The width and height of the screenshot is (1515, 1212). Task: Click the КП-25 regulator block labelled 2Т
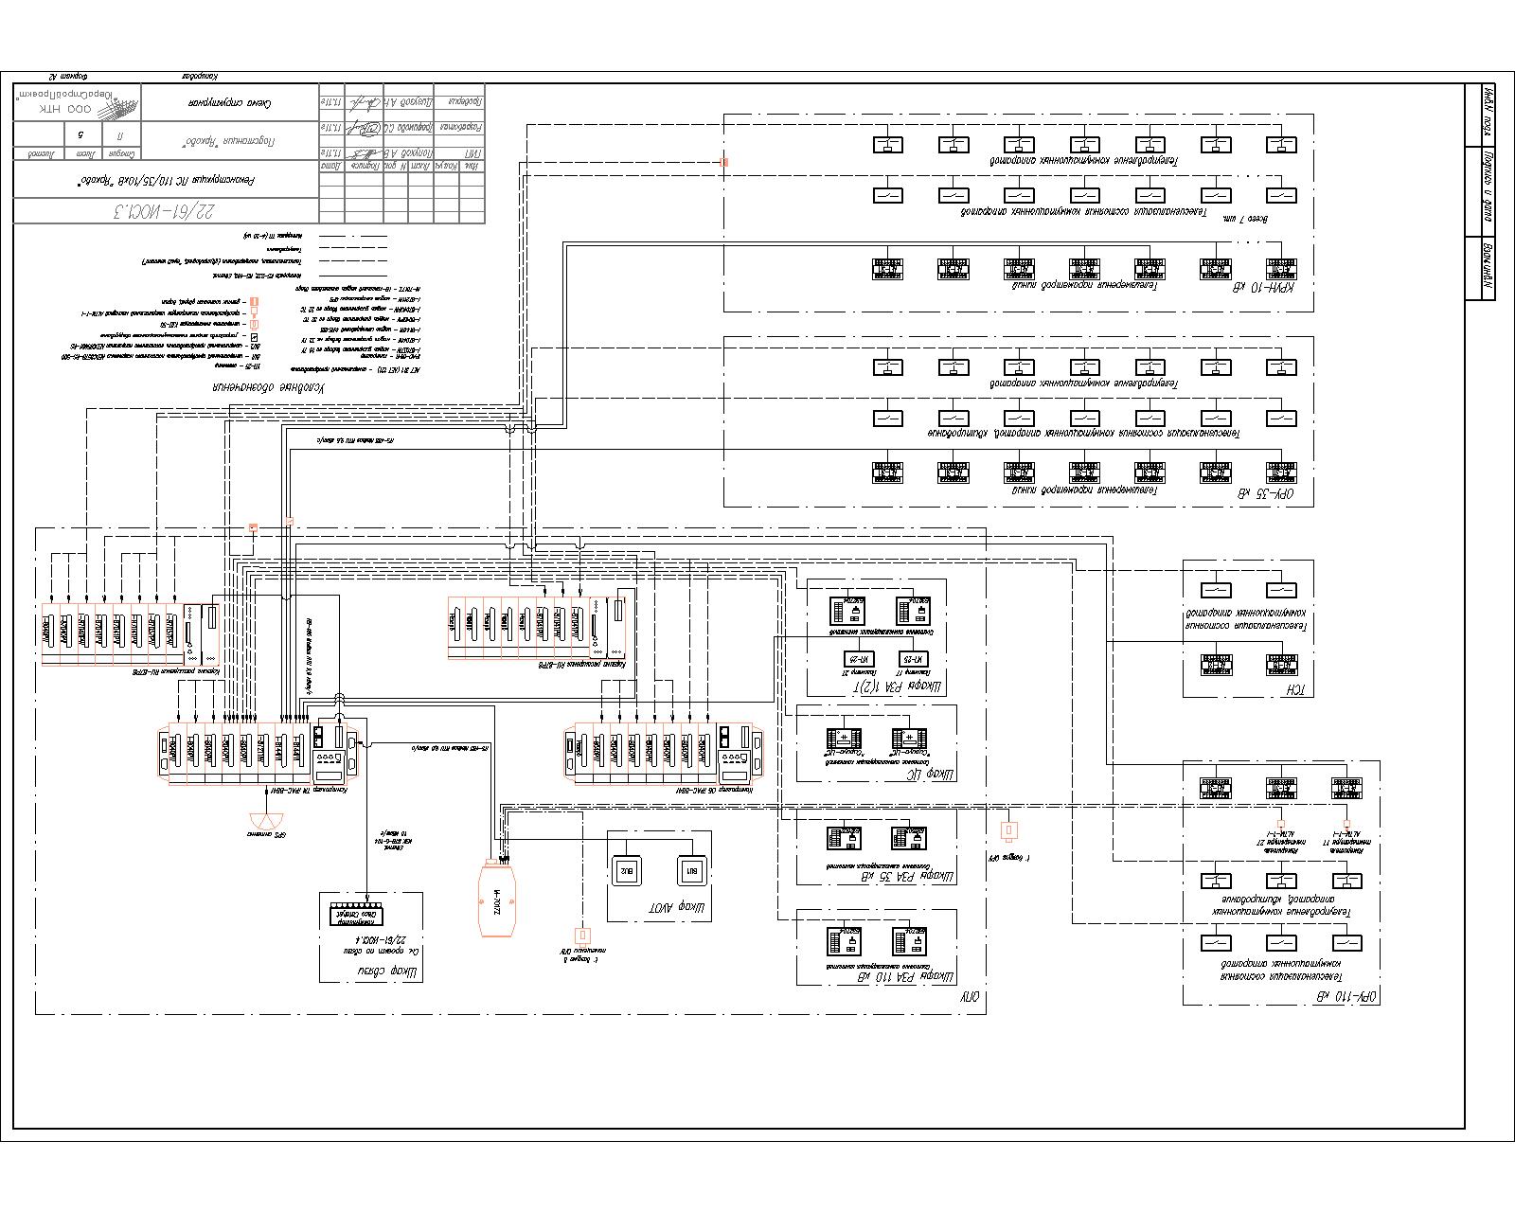[x=858, y=659]
